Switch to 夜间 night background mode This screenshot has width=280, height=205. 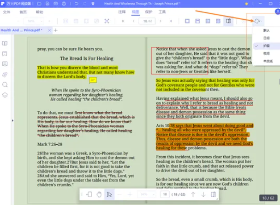266,53
